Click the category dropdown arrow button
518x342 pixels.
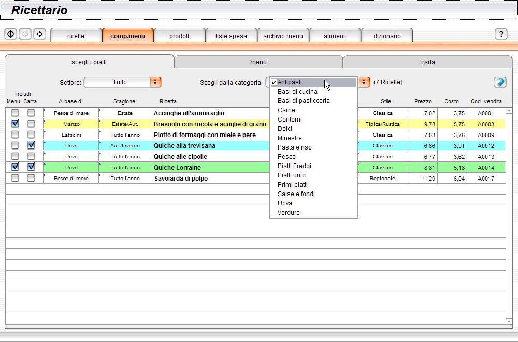tap(364, 82)
